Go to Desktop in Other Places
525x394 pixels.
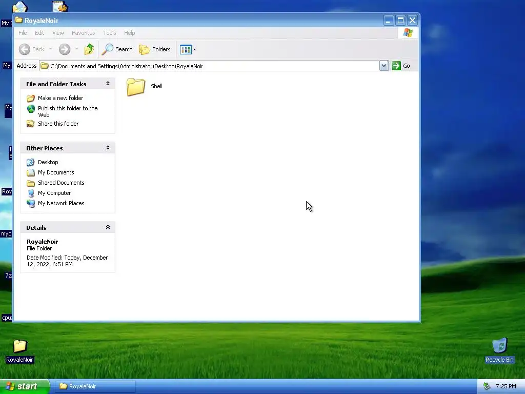[x=48, y=162]
